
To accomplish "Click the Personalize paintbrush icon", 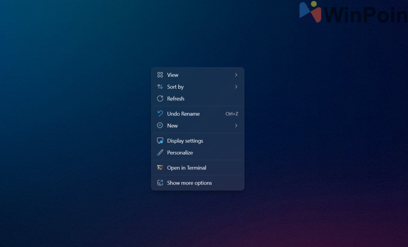I will (x=160, y=153).
